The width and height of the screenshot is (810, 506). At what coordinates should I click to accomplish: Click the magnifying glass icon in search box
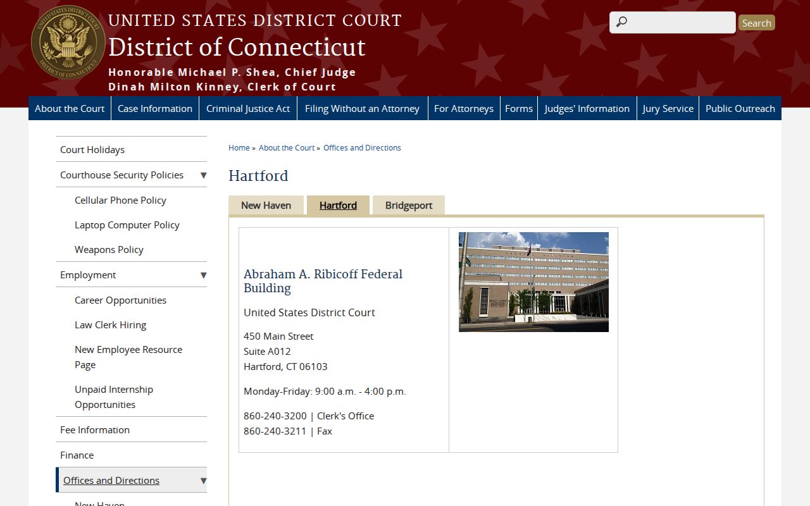tap(622, 22)
